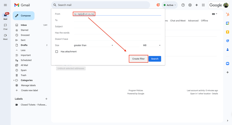232x125 pixels.
Task: Open the Meet section in sidebar
Action: 5,37
